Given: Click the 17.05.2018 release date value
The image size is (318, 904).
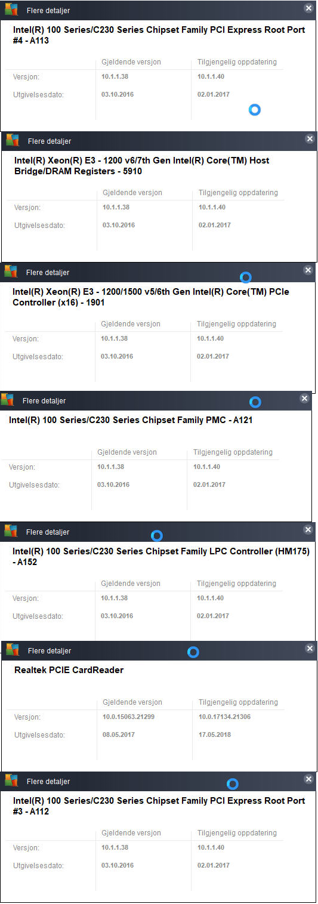Looking at the screenshot, I should tap(215, 735).
